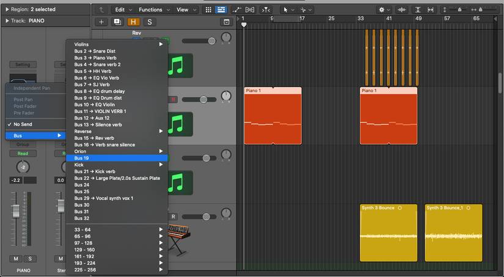The height and width of the screenshot is (277, 504).
Task: Open the View menu
Action: pyautogui.click(x=186, y=10)
